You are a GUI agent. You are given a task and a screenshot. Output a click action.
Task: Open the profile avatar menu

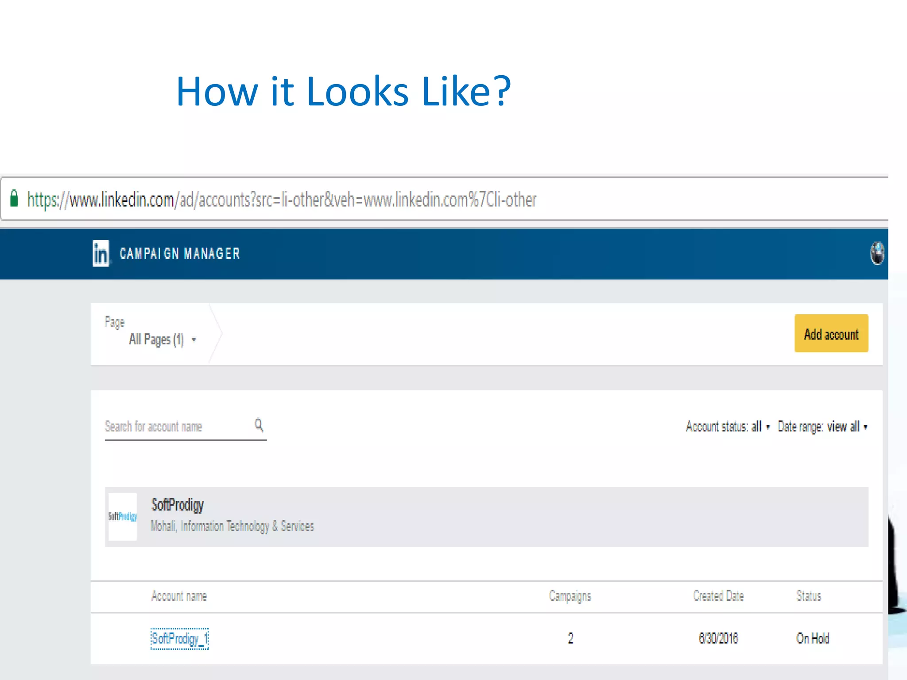(877, 254)
